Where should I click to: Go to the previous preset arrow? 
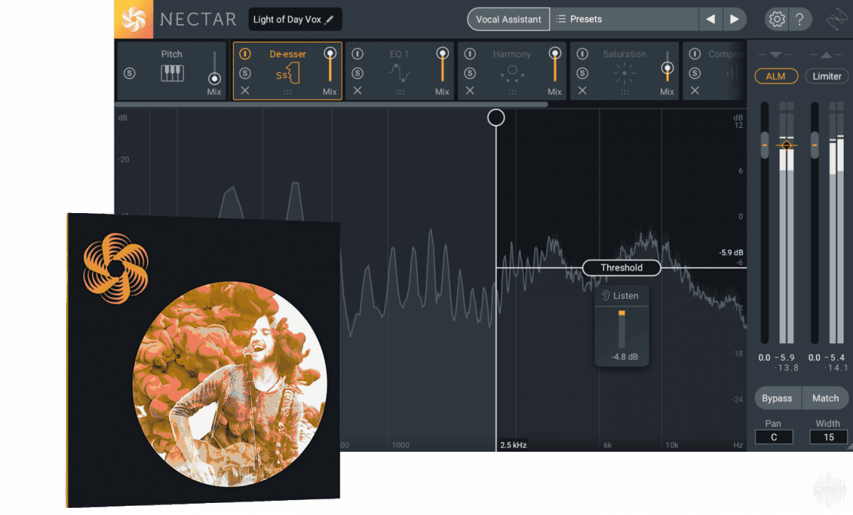pyautogui.click(x=710, y=19)
